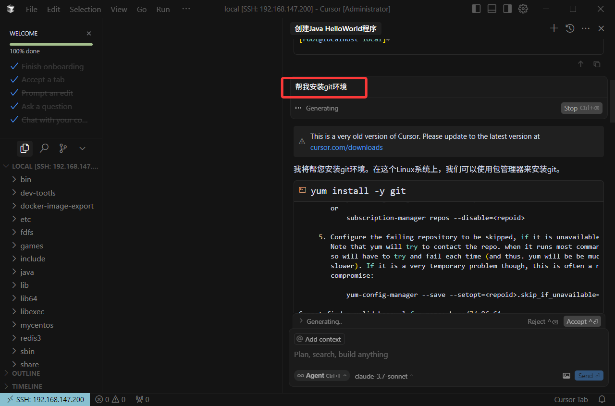The width and height of the screenshot is (615, 406).
Task: Collapse LOCAL SSH explorer root section
Action: 51,166
